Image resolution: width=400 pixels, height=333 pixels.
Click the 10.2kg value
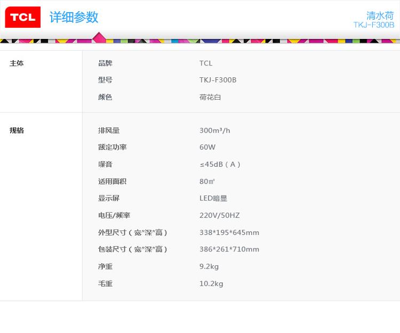click(x=211, y=283)
